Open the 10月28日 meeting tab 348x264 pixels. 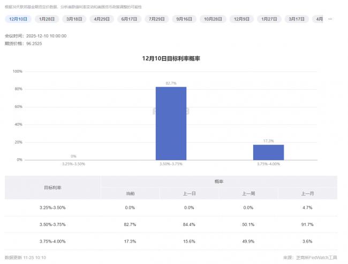213,19
